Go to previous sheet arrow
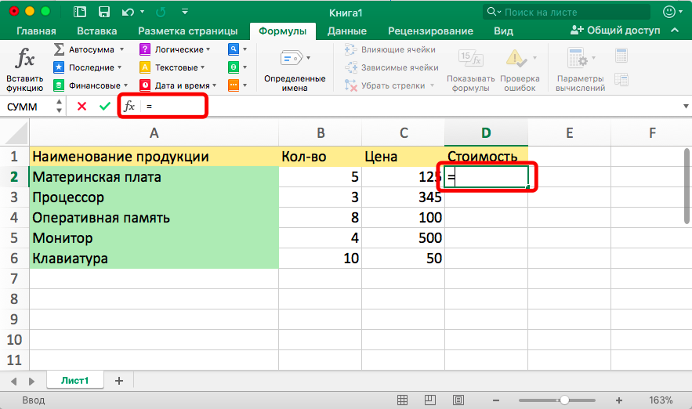The image size is (692, 409). click(x=13, y=381)
